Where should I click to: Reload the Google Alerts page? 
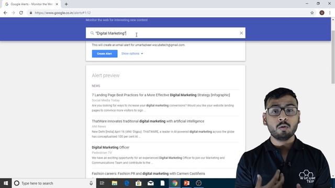(21, 13)
